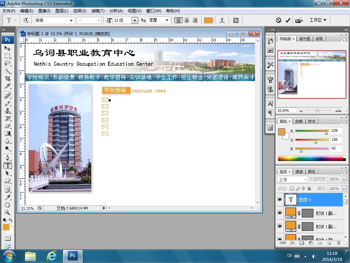Cancel current text edits with the circle-slash icon
This screenshot has width=350, height=263.
pos(278,20)
